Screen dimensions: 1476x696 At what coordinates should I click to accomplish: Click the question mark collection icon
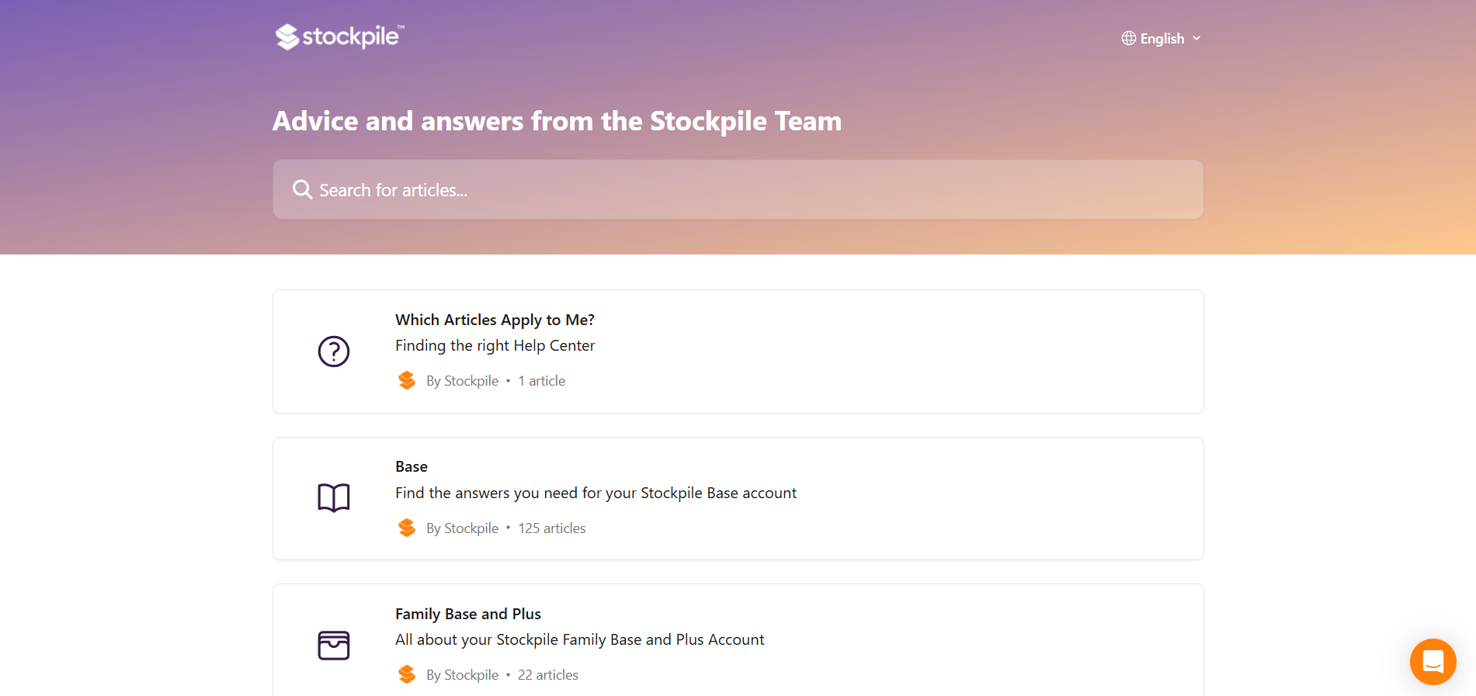click(x=334, y=351)
